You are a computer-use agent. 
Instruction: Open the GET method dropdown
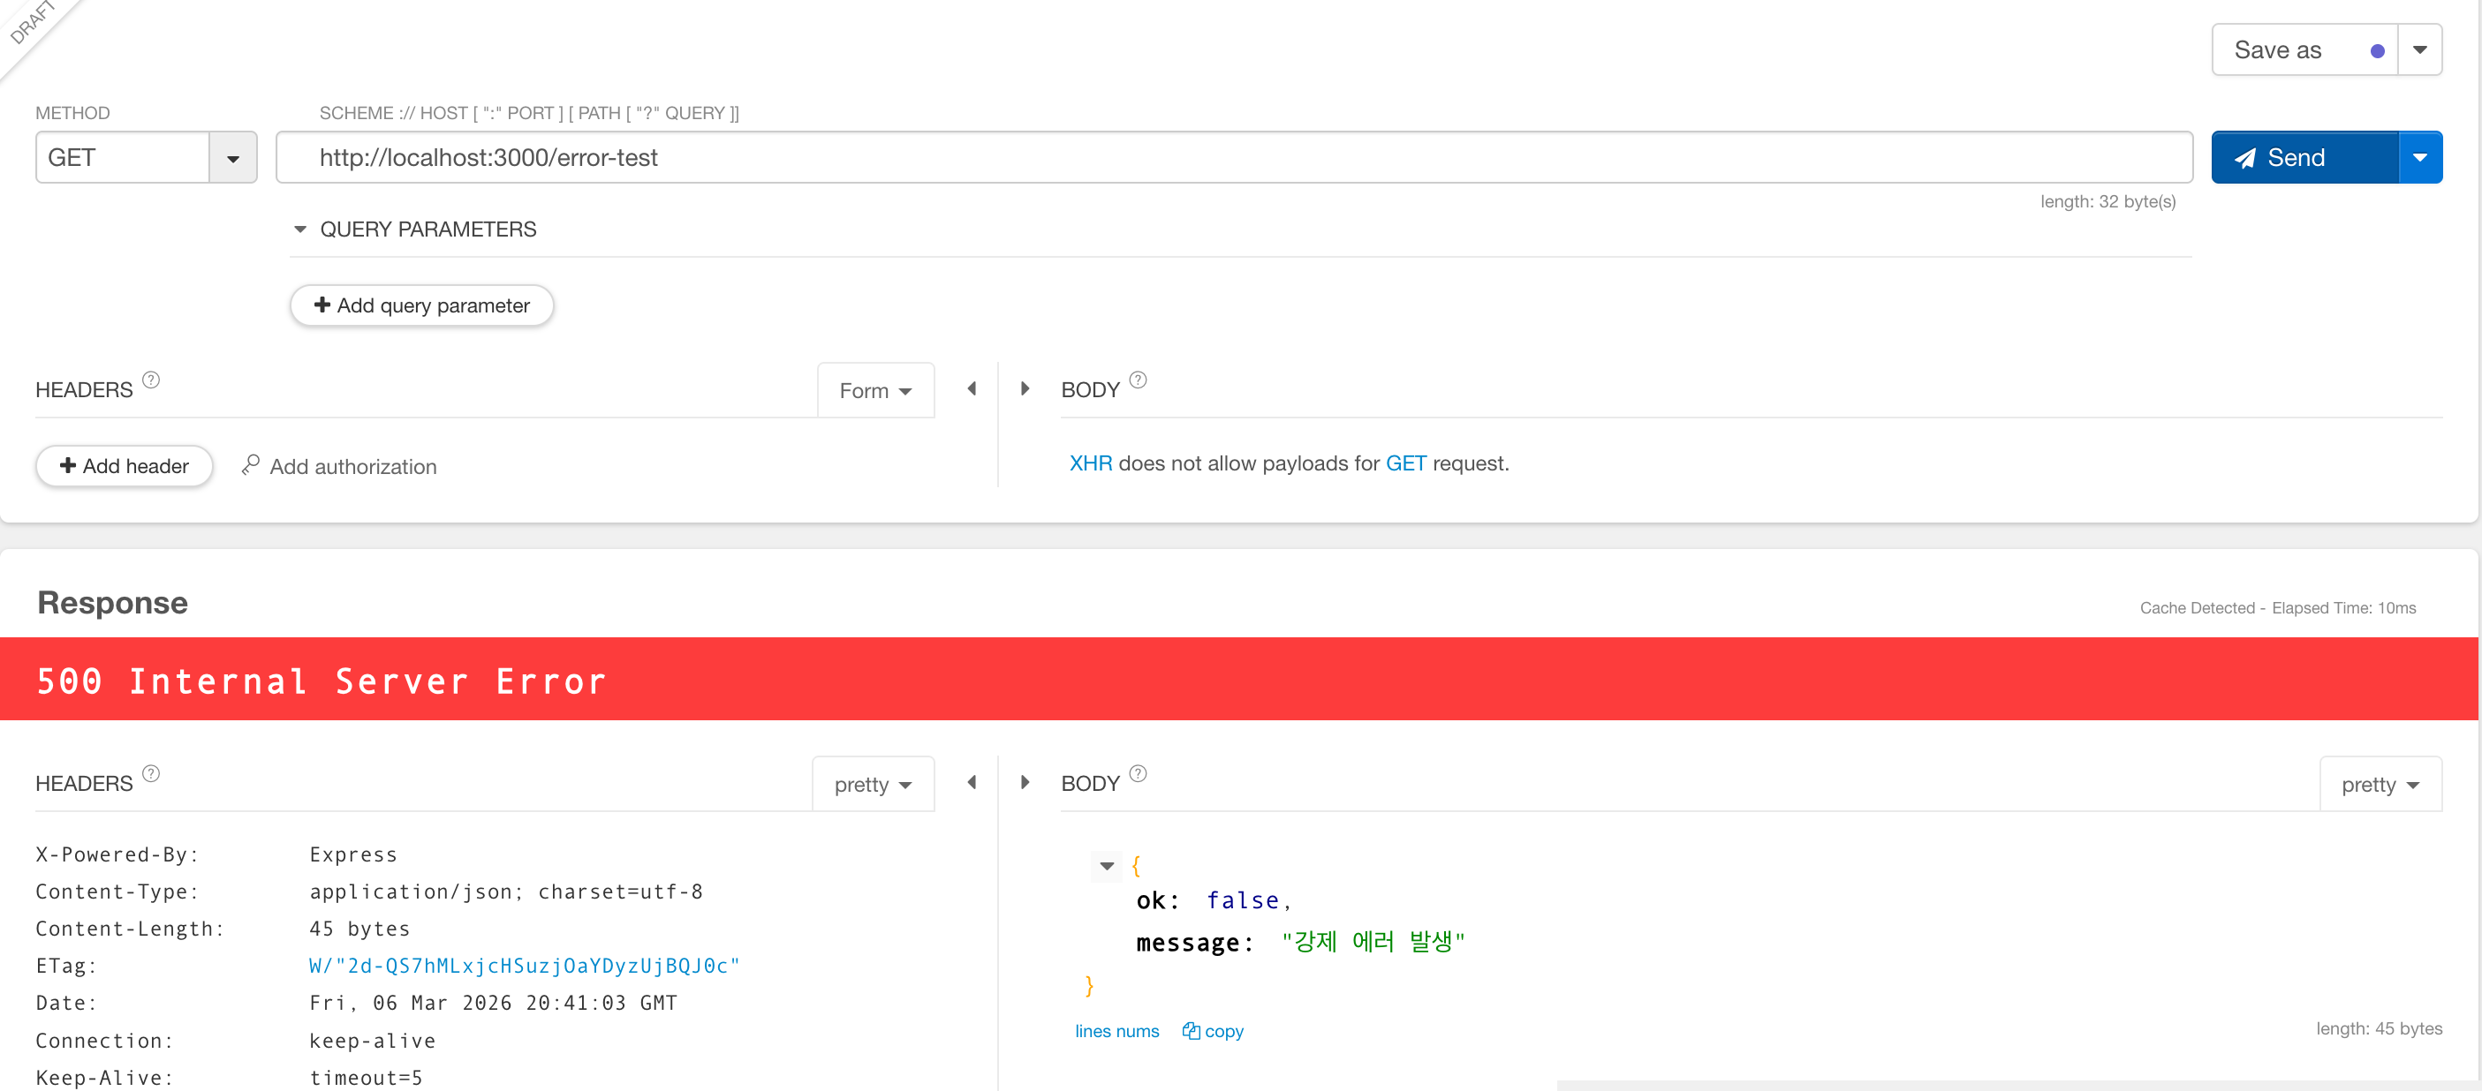232,158
